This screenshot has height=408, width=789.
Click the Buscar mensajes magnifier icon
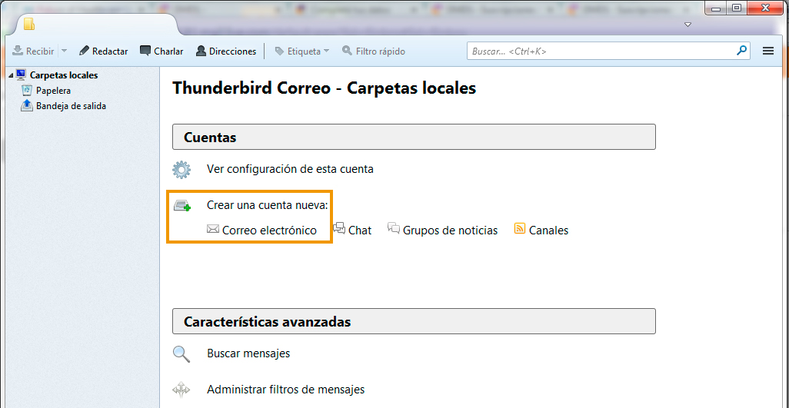tap(181, 353)
